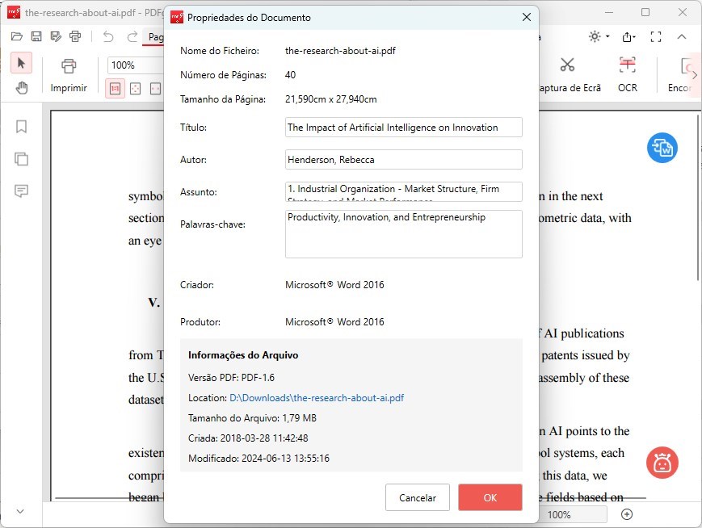702x528 pixels.
Task: Switch to the Página ribbon tab
Action: [x=158, y=36]
